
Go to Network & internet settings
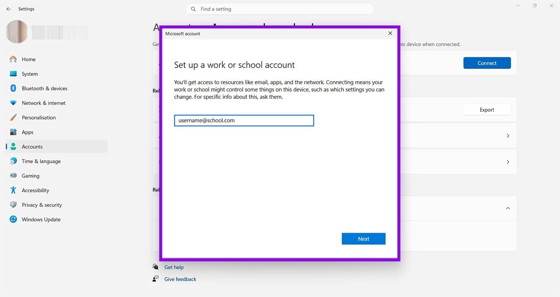coord(57,103)
